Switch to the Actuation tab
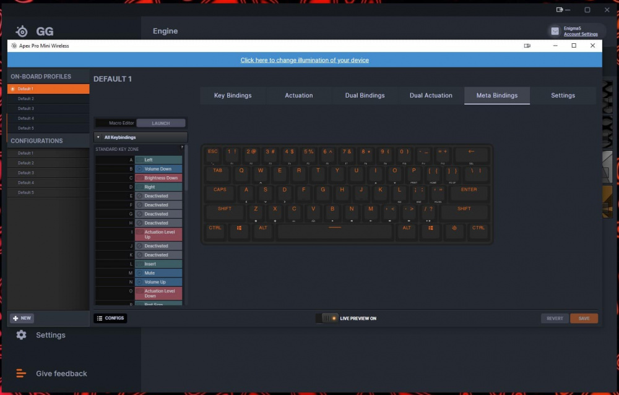The image size is (619, 395). point(299,95)
